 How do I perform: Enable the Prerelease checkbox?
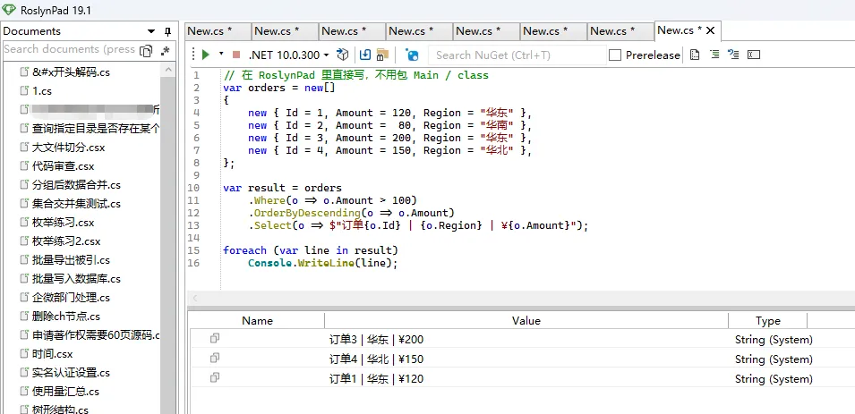point(615,55)
